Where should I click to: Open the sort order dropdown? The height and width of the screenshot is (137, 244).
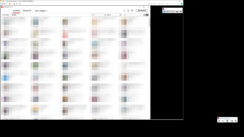pyautogui.click(x=114, y=15)
